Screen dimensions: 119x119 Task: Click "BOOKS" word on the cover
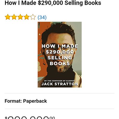tap(60, 63)
